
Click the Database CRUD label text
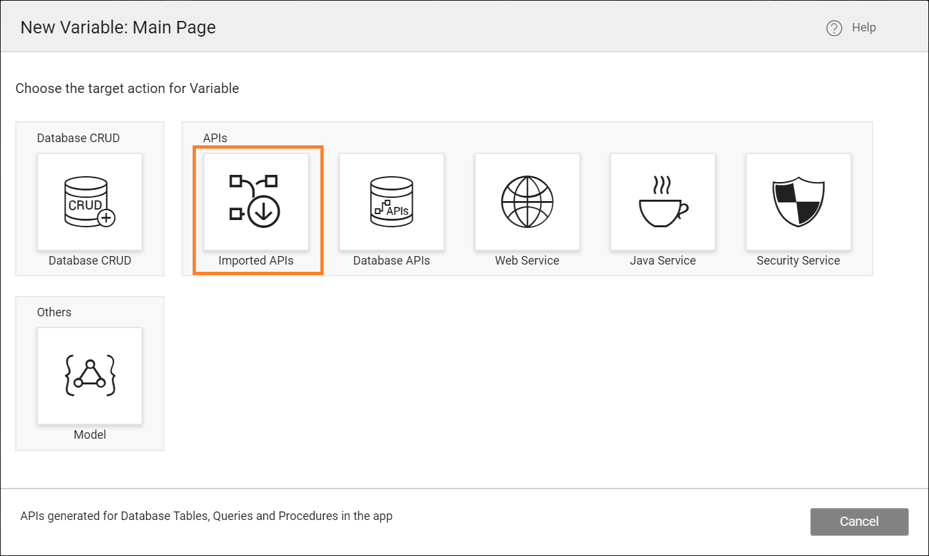(89, 260)
